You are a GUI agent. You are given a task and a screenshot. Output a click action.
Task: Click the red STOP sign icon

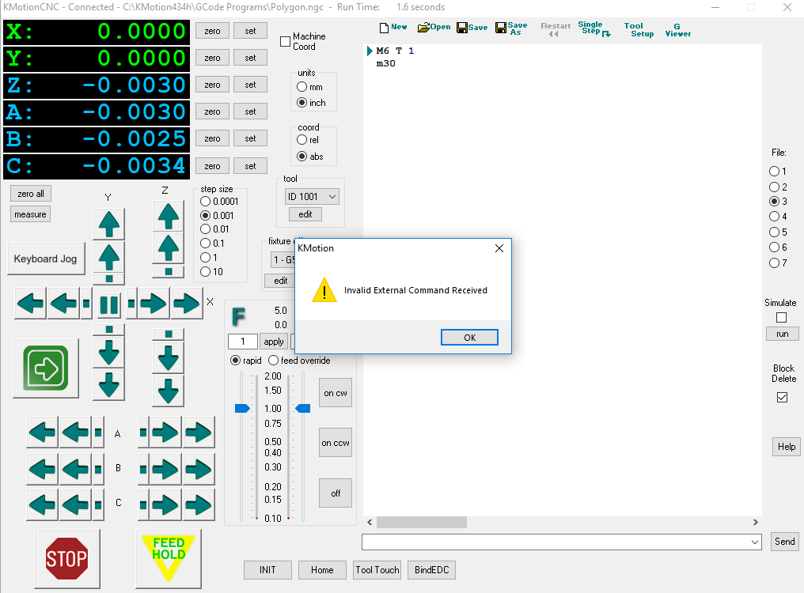pyautogui.click(x=66, y=558)
